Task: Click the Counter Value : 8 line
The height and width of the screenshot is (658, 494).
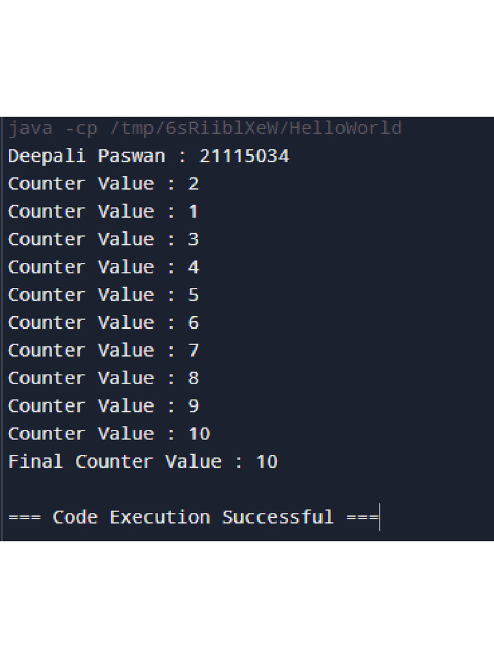Action: coord(103,378)
